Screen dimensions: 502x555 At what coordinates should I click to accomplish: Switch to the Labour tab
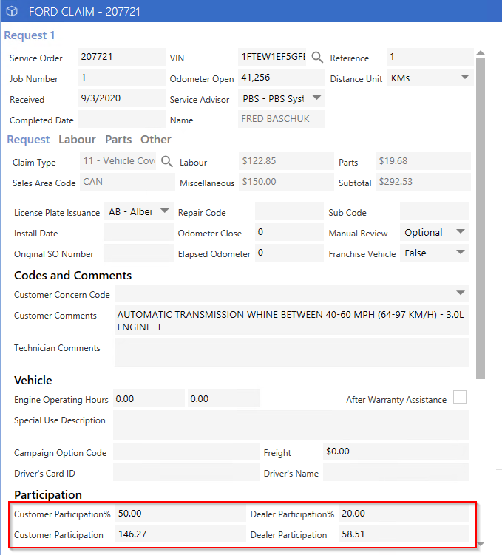tap(77, 140)
